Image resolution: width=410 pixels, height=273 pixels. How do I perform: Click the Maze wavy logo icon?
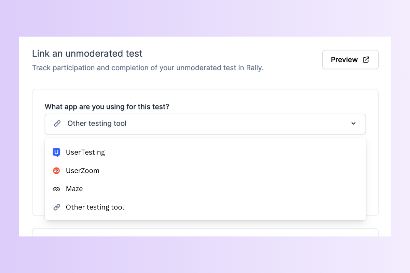coord(56,189)
